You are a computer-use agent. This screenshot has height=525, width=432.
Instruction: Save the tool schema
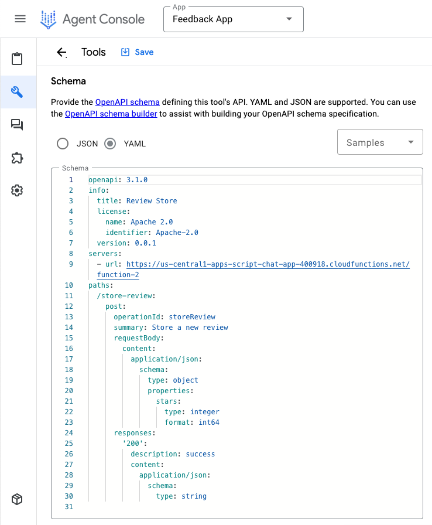click(138, 52)
